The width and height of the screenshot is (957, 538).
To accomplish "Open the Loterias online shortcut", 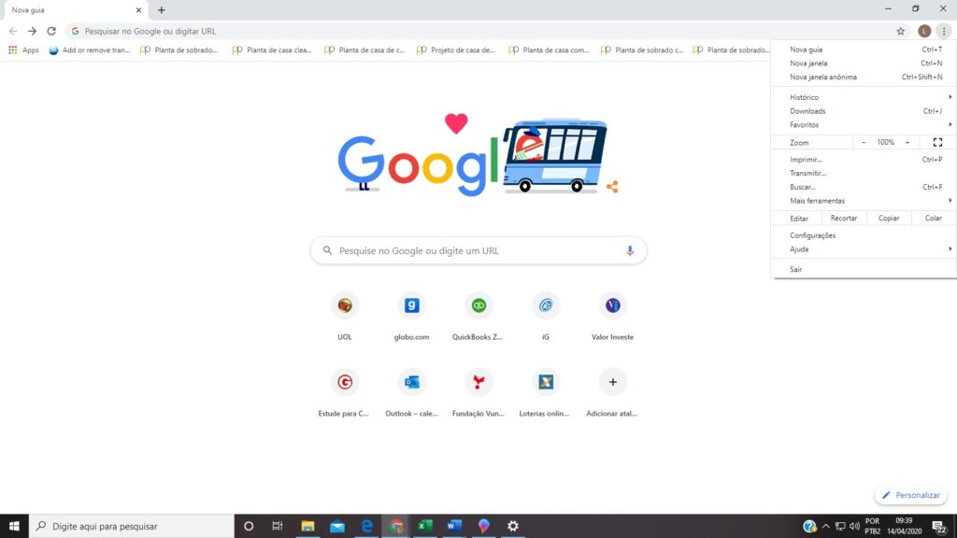I will [x=545, y=394].
